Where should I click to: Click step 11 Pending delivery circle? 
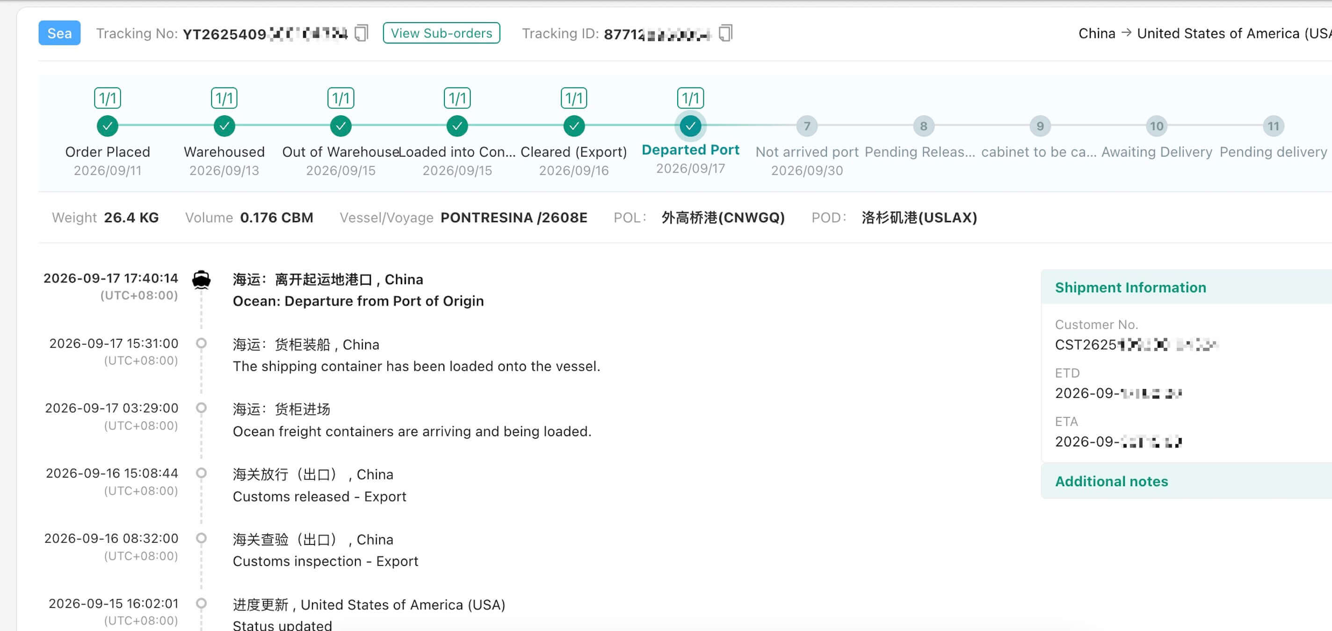(1273, 126)
